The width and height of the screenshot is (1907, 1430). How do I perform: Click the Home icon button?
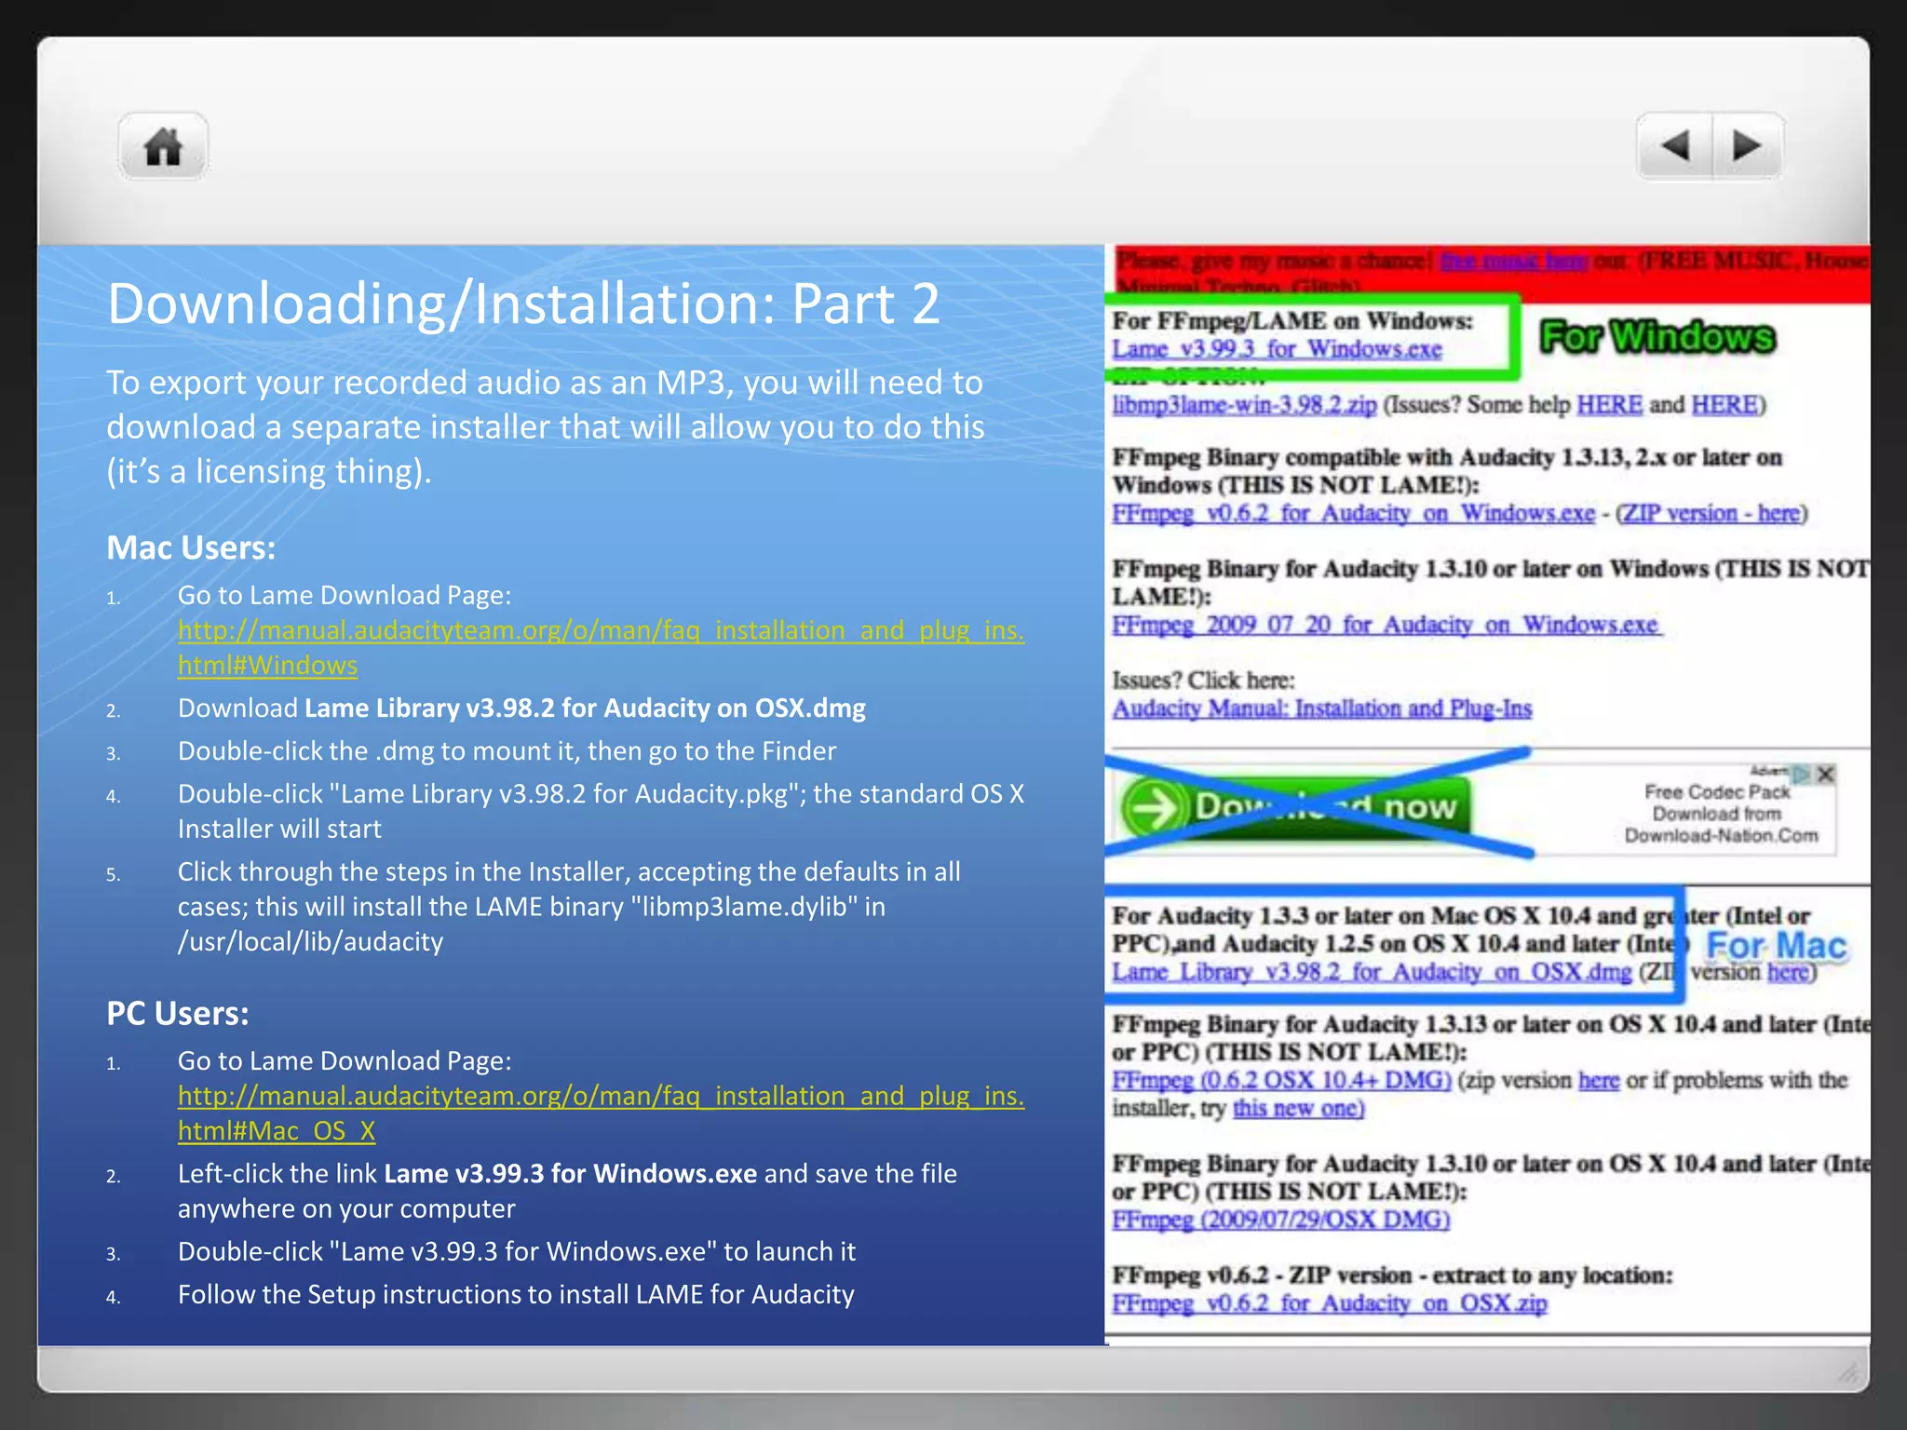[x=163, y=146]
